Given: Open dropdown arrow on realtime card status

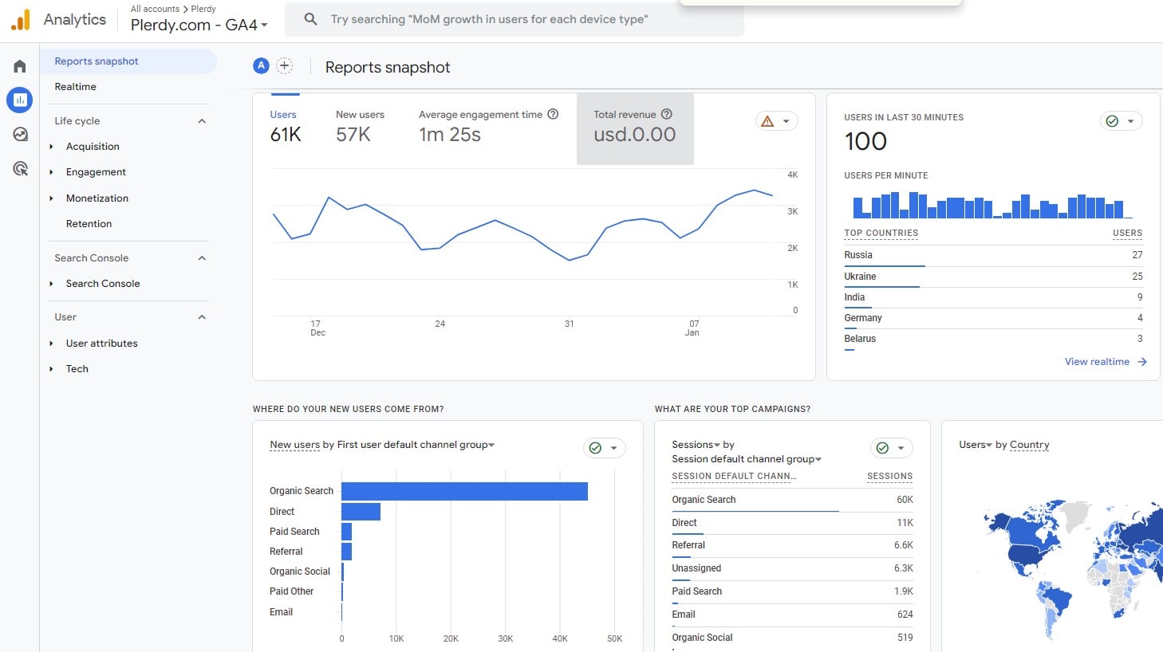Looking at the screenshot, I should click(x=1130, y=121).
